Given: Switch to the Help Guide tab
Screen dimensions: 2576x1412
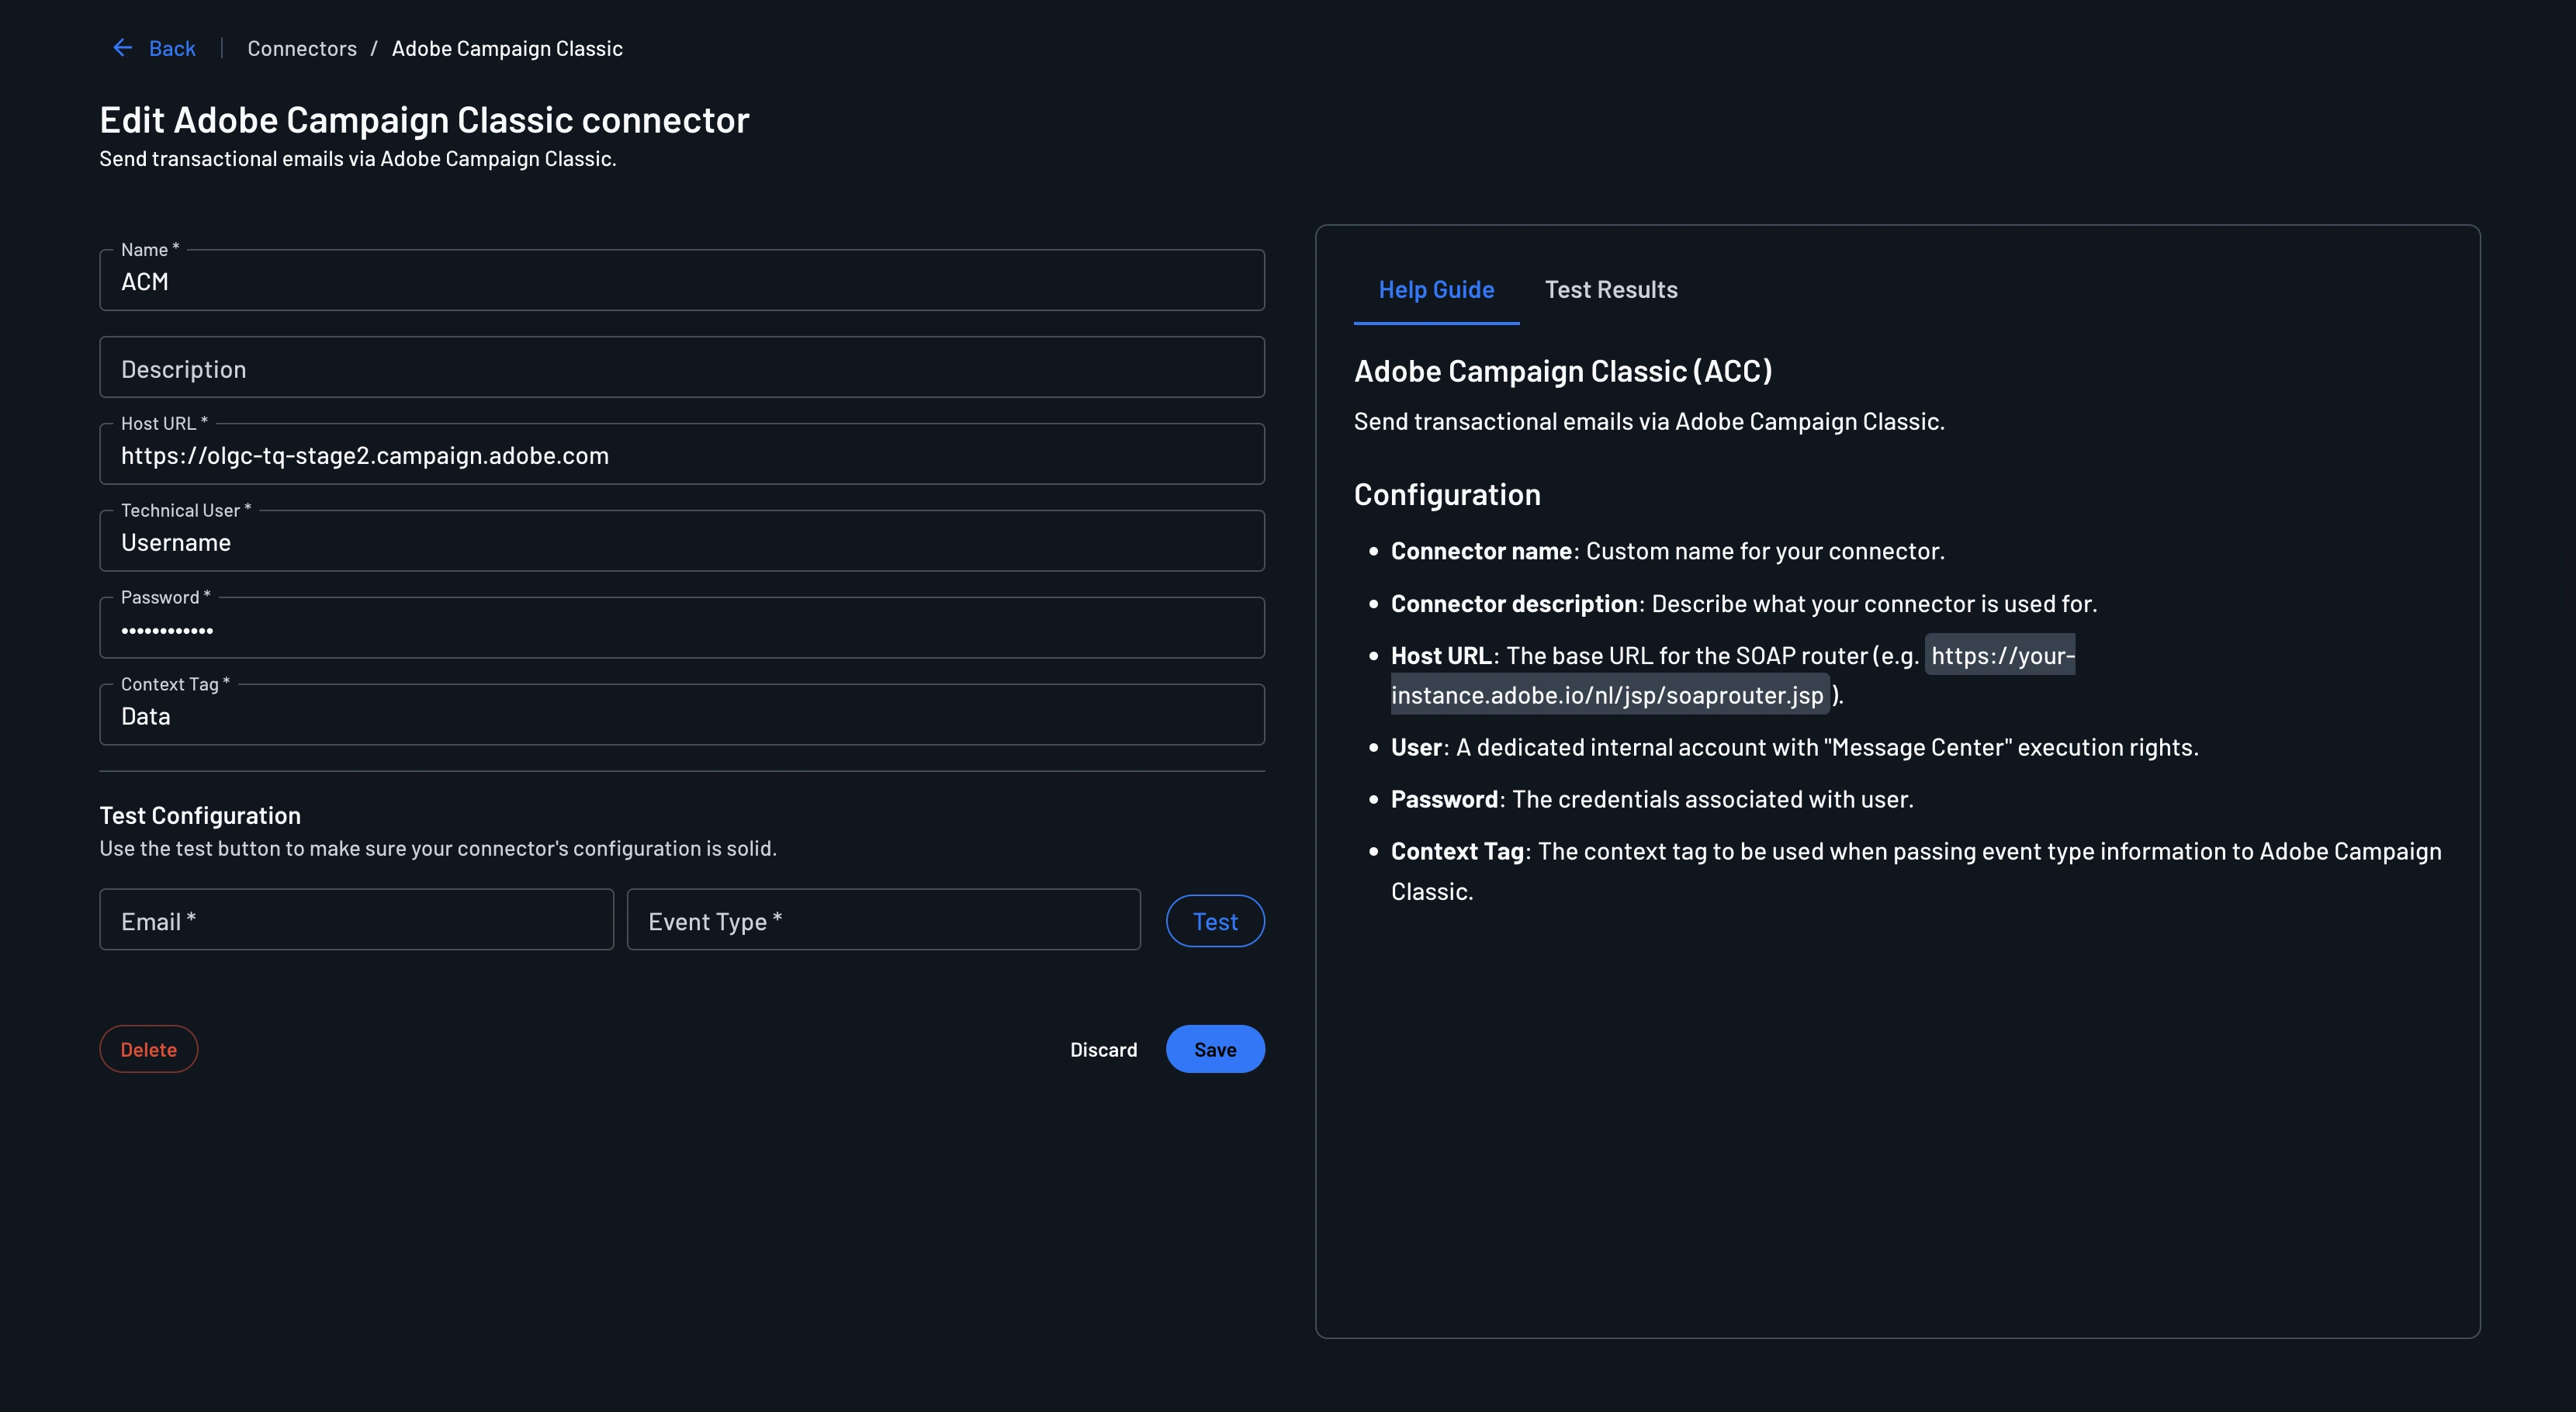Looking at the screenshot, I should pyautogui.click(x=1435, y=289).
